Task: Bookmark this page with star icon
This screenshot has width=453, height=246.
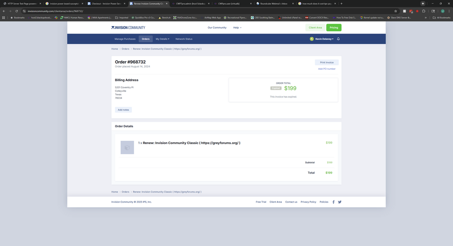Action: (x=395, y=11)
